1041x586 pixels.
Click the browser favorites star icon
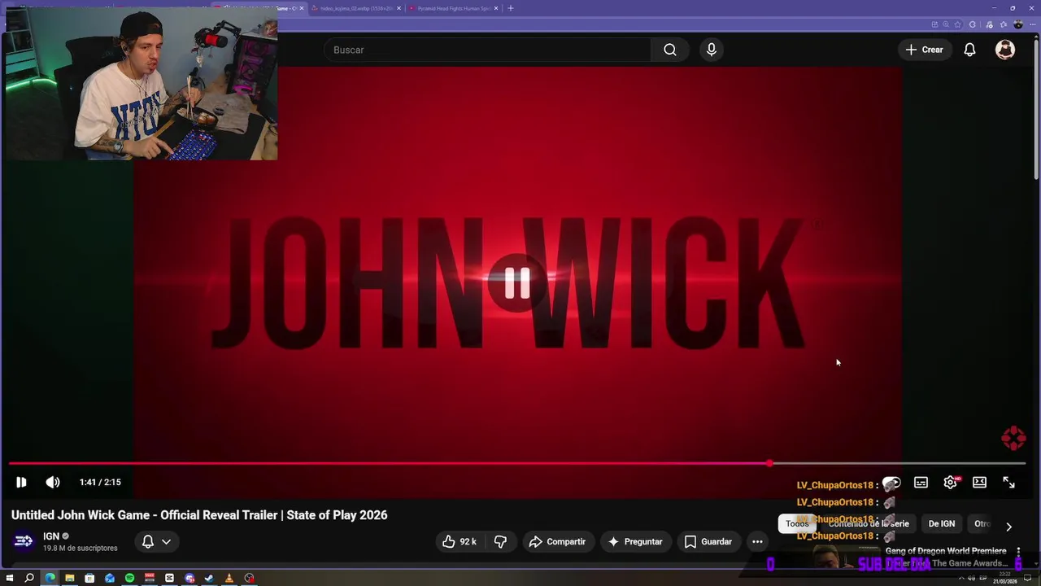click(958, 24)
